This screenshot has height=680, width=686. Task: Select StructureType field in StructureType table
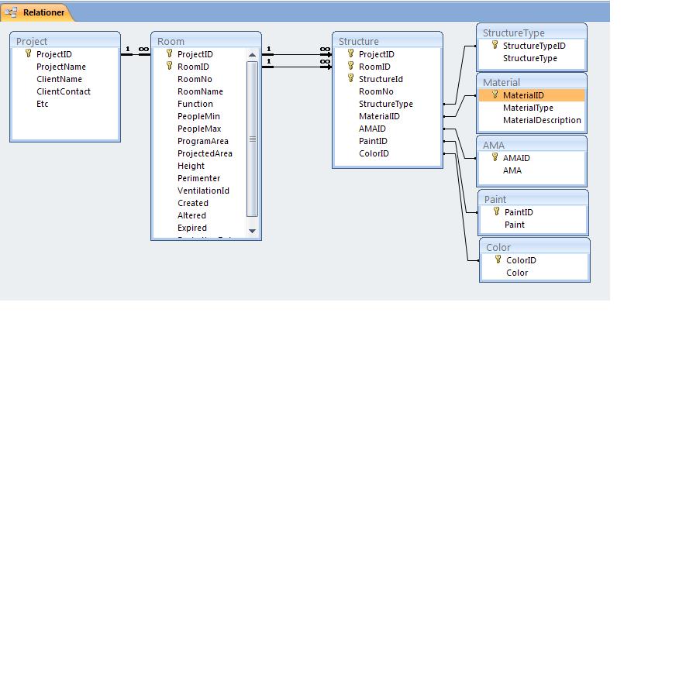click(530, 58)
